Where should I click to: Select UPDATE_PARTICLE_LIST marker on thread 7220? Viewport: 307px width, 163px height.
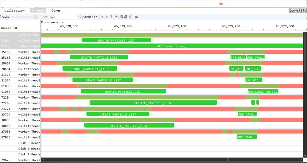[x=153, y=103]
